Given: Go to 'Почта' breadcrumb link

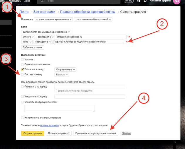Looking at the screenshot, I should 24,12.
